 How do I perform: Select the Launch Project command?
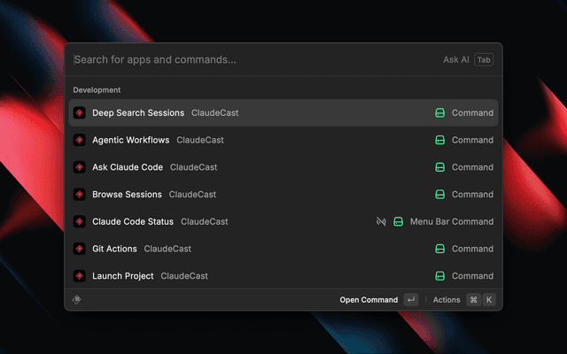coord(123,276)
